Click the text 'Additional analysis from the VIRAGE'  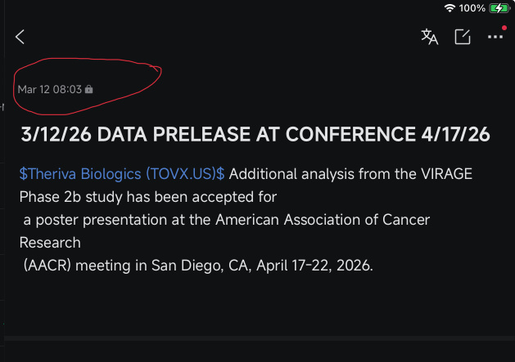point(350,174)
